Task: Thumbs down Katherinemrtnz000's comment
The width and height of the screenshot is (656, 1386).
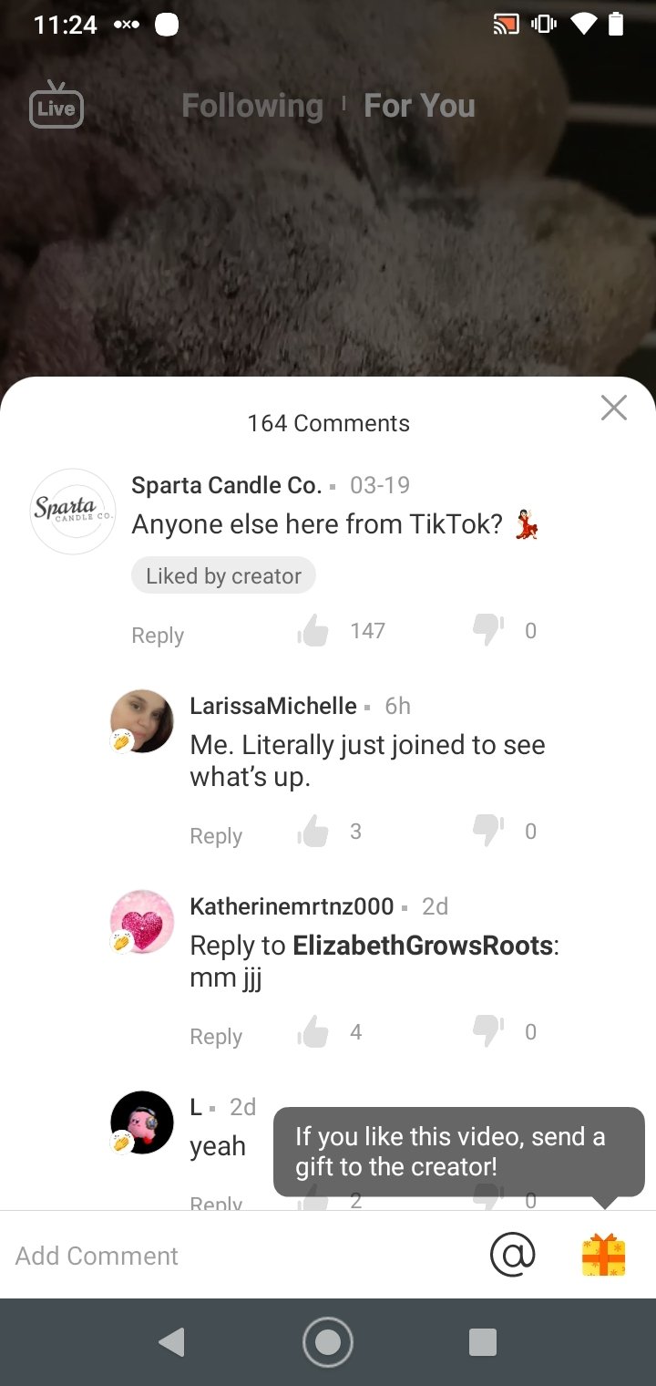Action: pyautogui.click(x=488, y=1031)
